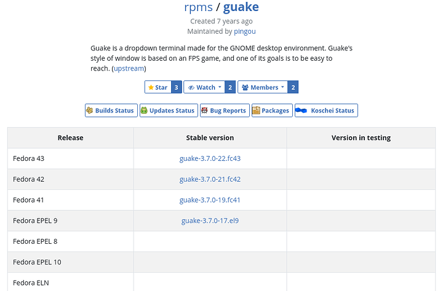Click the Koschei Status icon
Screen dimensions: 443x291
pos(301,111)
